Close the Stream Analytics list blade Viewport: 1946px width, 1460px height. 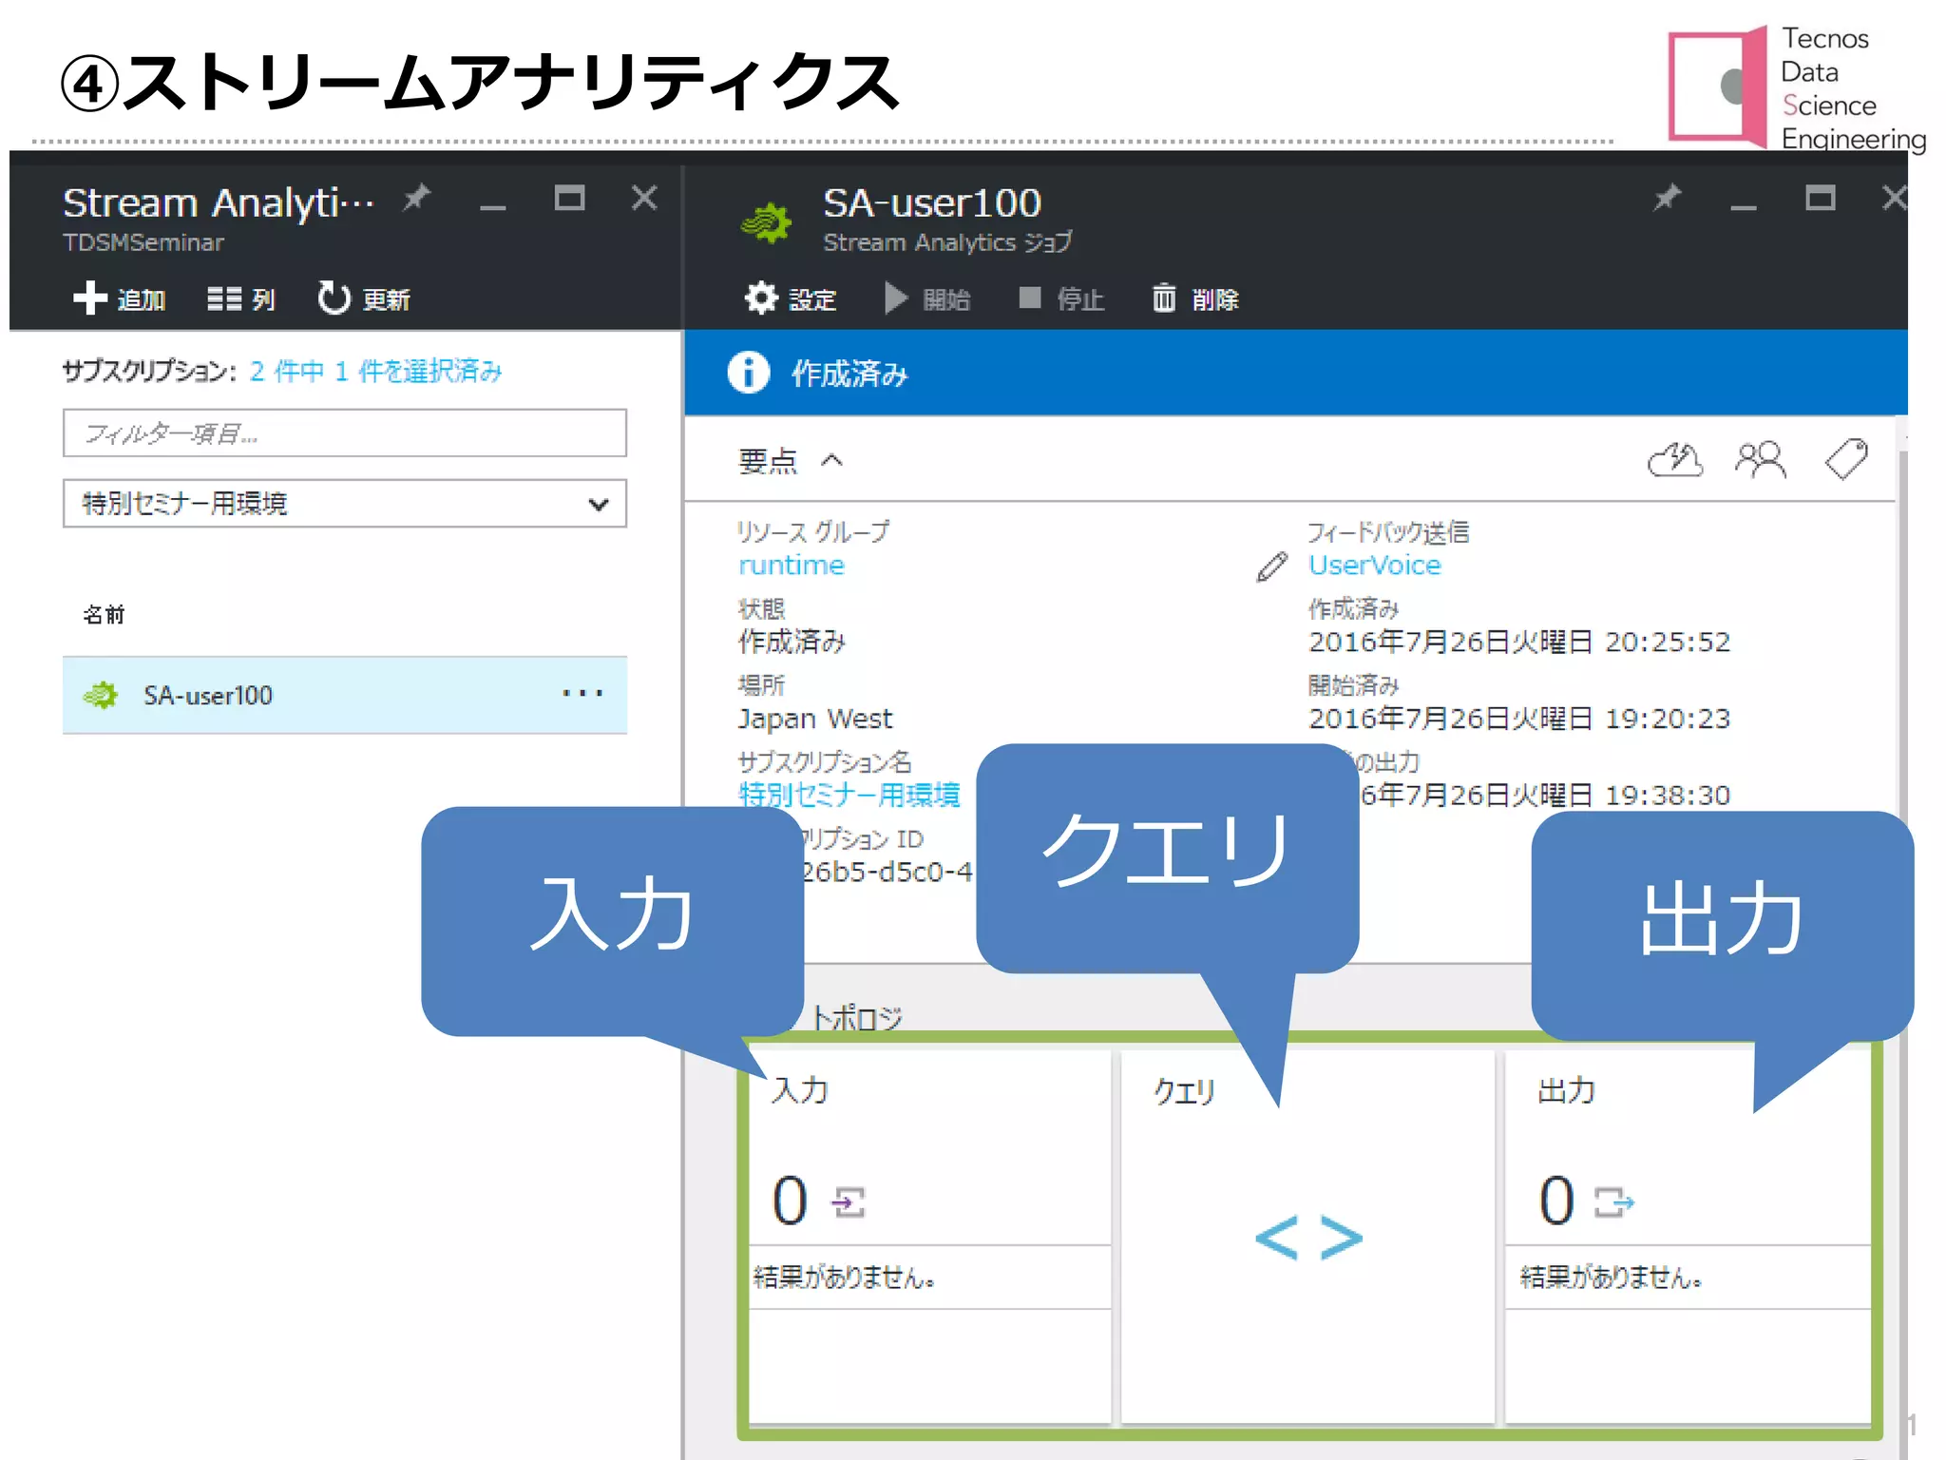pos(644,198)
